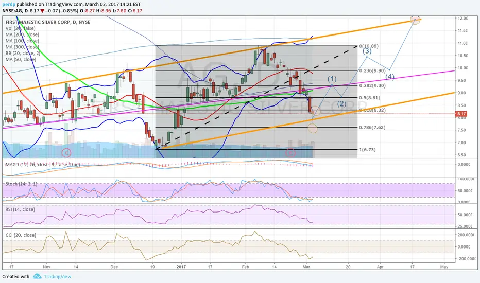Screen dimensions: 480x283
Task: Click the 0.786(7.62) Fibonacci level label
Action: point(372,127)
